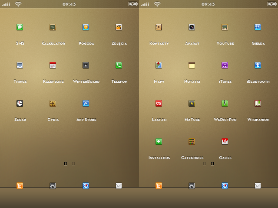Viewport: 278px width, 208px height.
Task: Tap the battery indicator on right screen
Action: pos(272,4)
